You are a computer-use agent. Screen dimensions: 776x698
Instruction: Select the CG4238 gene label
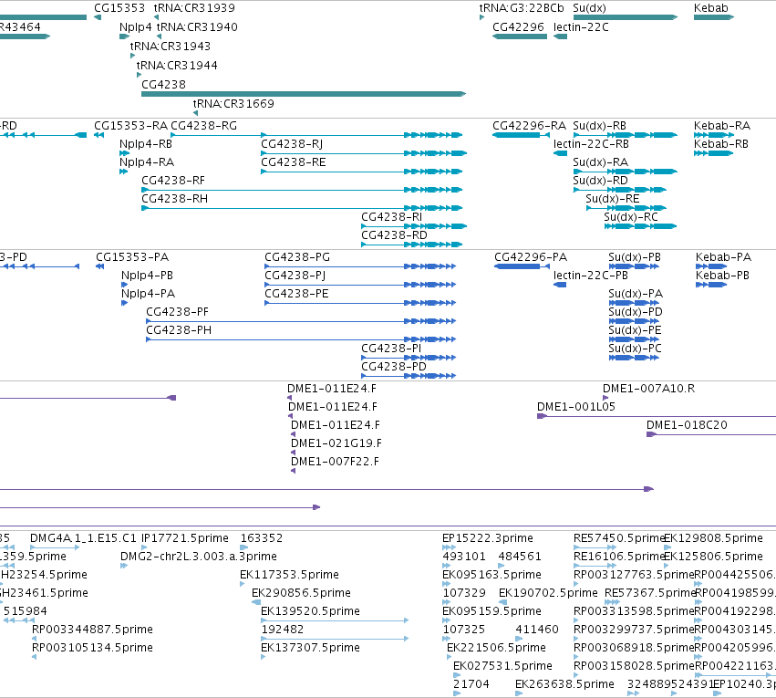point(164,85)
